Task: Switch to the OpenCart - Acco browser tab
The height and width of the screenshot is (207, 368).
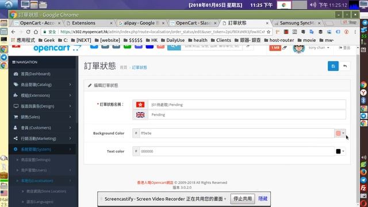Action: tap(37, 23)
